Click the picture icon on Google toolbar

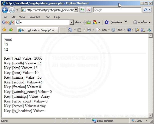(x=88, y=23)
